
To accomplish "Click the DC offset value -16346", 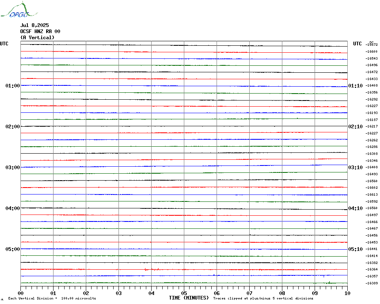I will point(371,161).
